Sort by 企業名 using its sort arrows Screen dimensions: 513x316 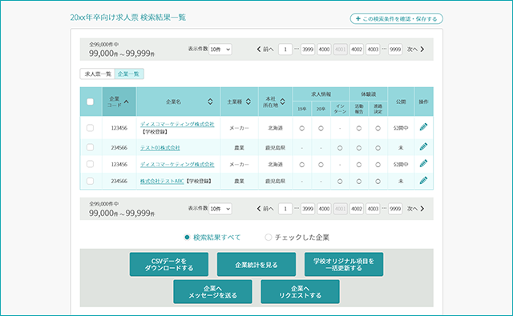[x=210, y=102]
